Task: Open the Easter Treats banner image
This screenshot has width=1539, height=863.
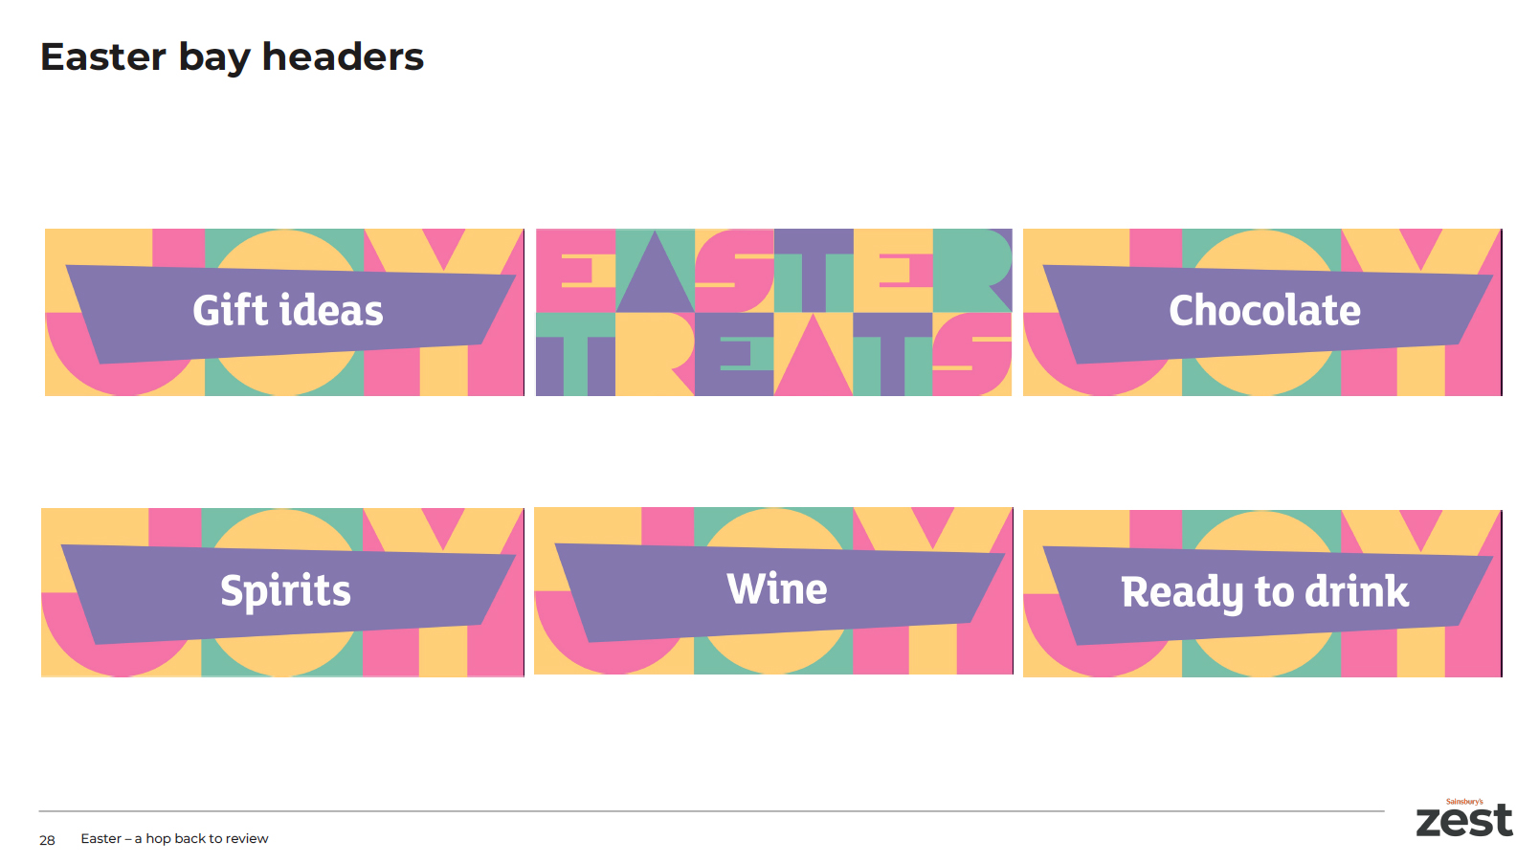Action: tap(773, 312)
